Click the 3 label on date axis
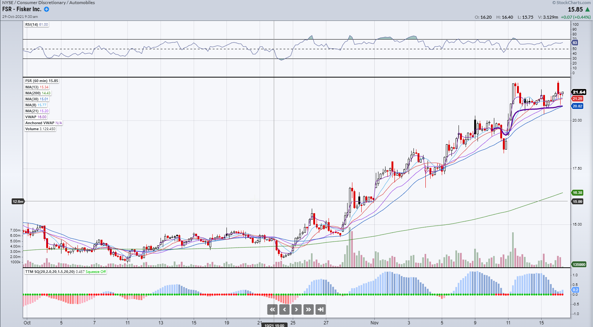The width and height of the screenshot is (593, 327). [409, 323]
